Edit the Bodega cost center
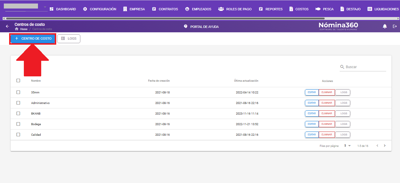 312,124
